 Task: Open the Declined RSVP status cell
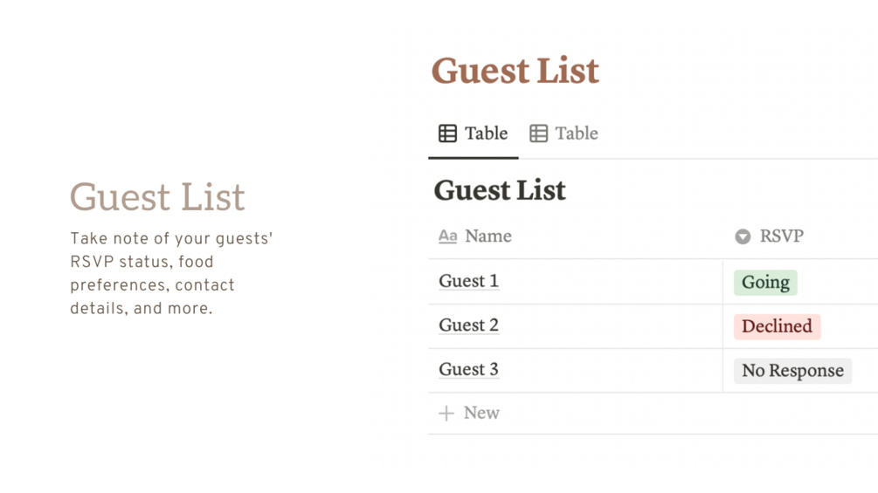(777, 326)
